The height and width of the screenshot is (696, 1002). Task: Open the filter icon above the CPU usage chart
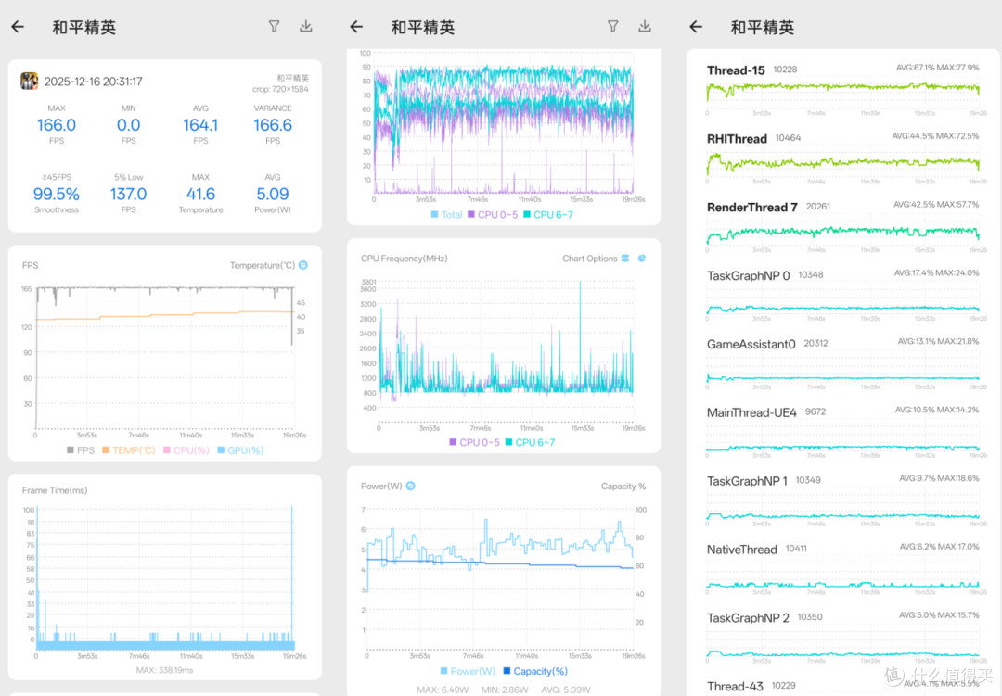pyautogui.click(x=613, y=26)
